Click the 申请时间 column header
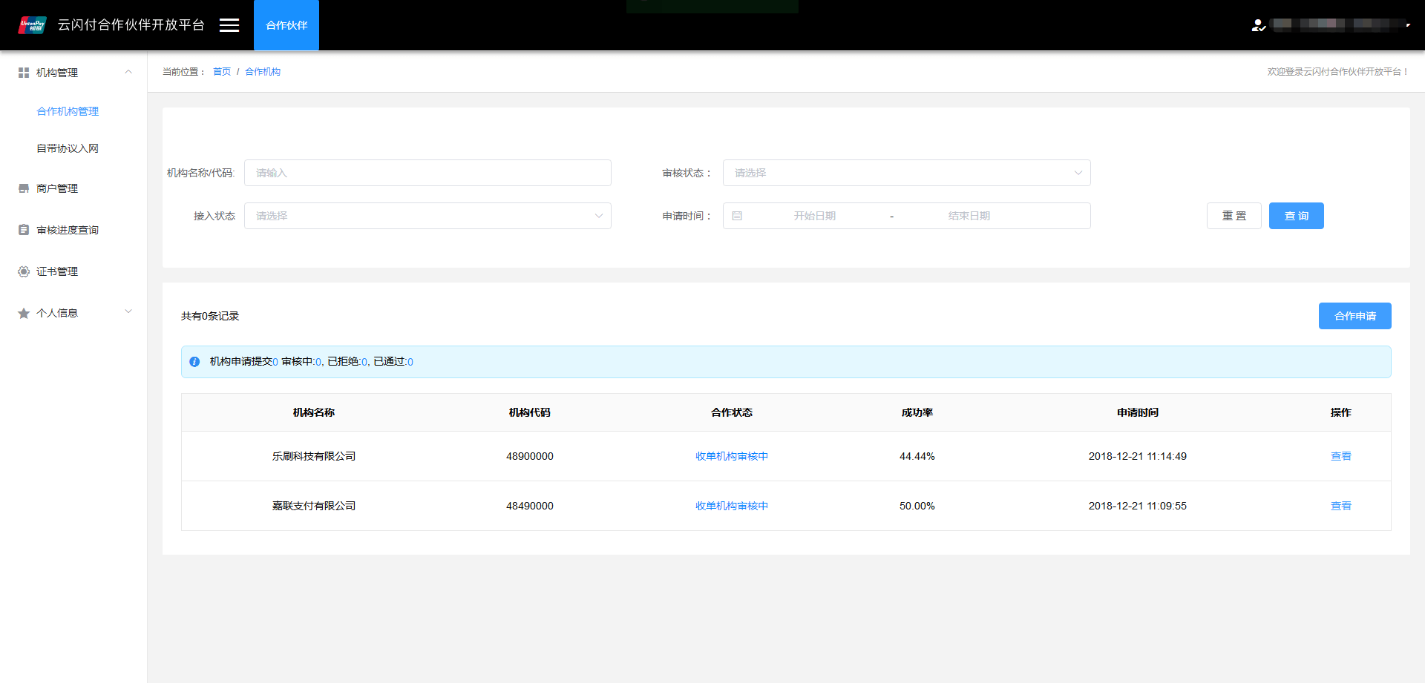Viewport: 1425px width, 683px height. [1138, 412]
